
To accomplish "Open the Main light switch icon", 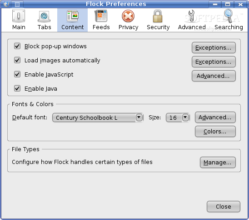I will 19,15.
